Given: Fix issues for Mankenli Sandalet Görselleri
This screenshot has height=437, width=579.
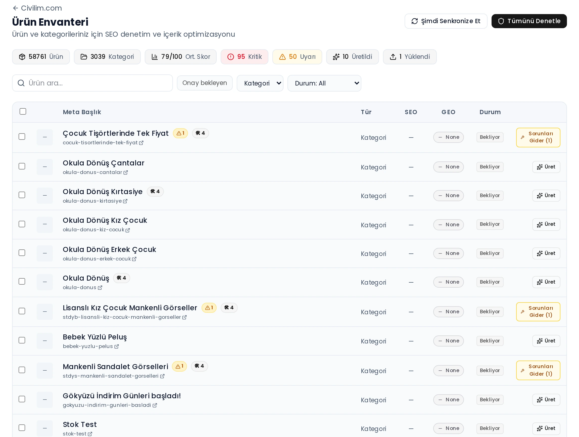Looking at the screenshot, I should 538,370.
